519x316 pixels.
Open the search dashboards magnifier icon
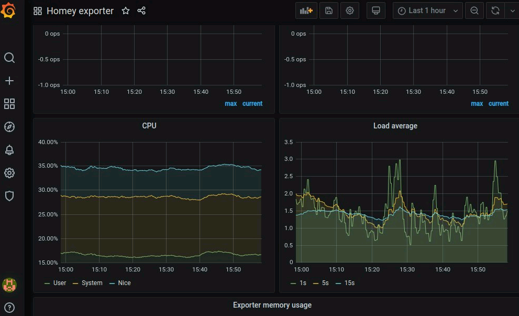point(9,58)
